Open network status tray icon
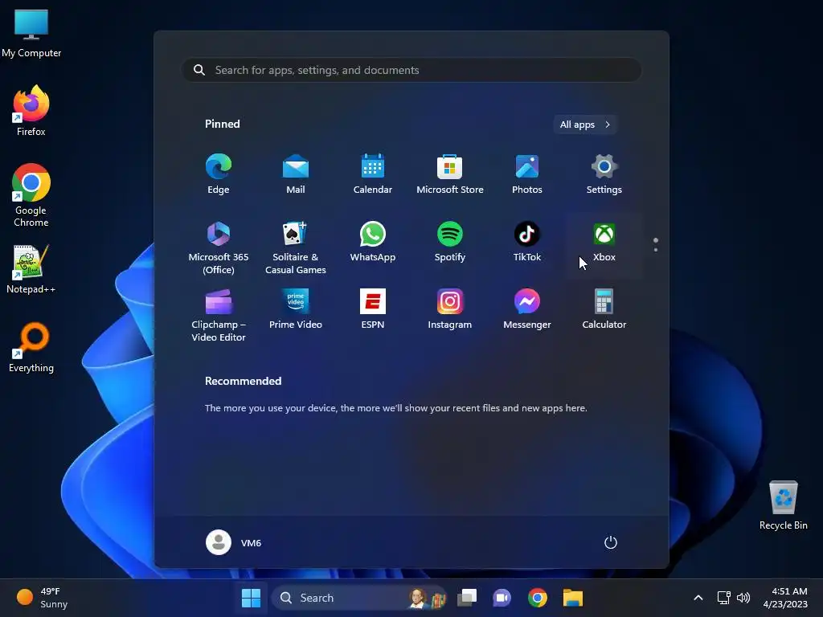 (x=724, y=598)
